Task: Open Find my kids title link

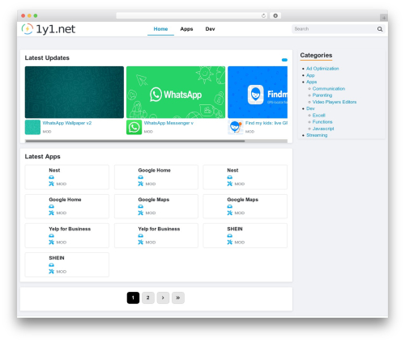Action: (266, 123)
